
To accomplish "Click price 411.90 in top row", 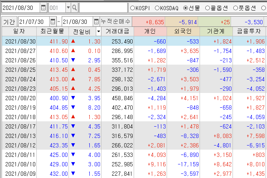I will [x=59, y=42].
